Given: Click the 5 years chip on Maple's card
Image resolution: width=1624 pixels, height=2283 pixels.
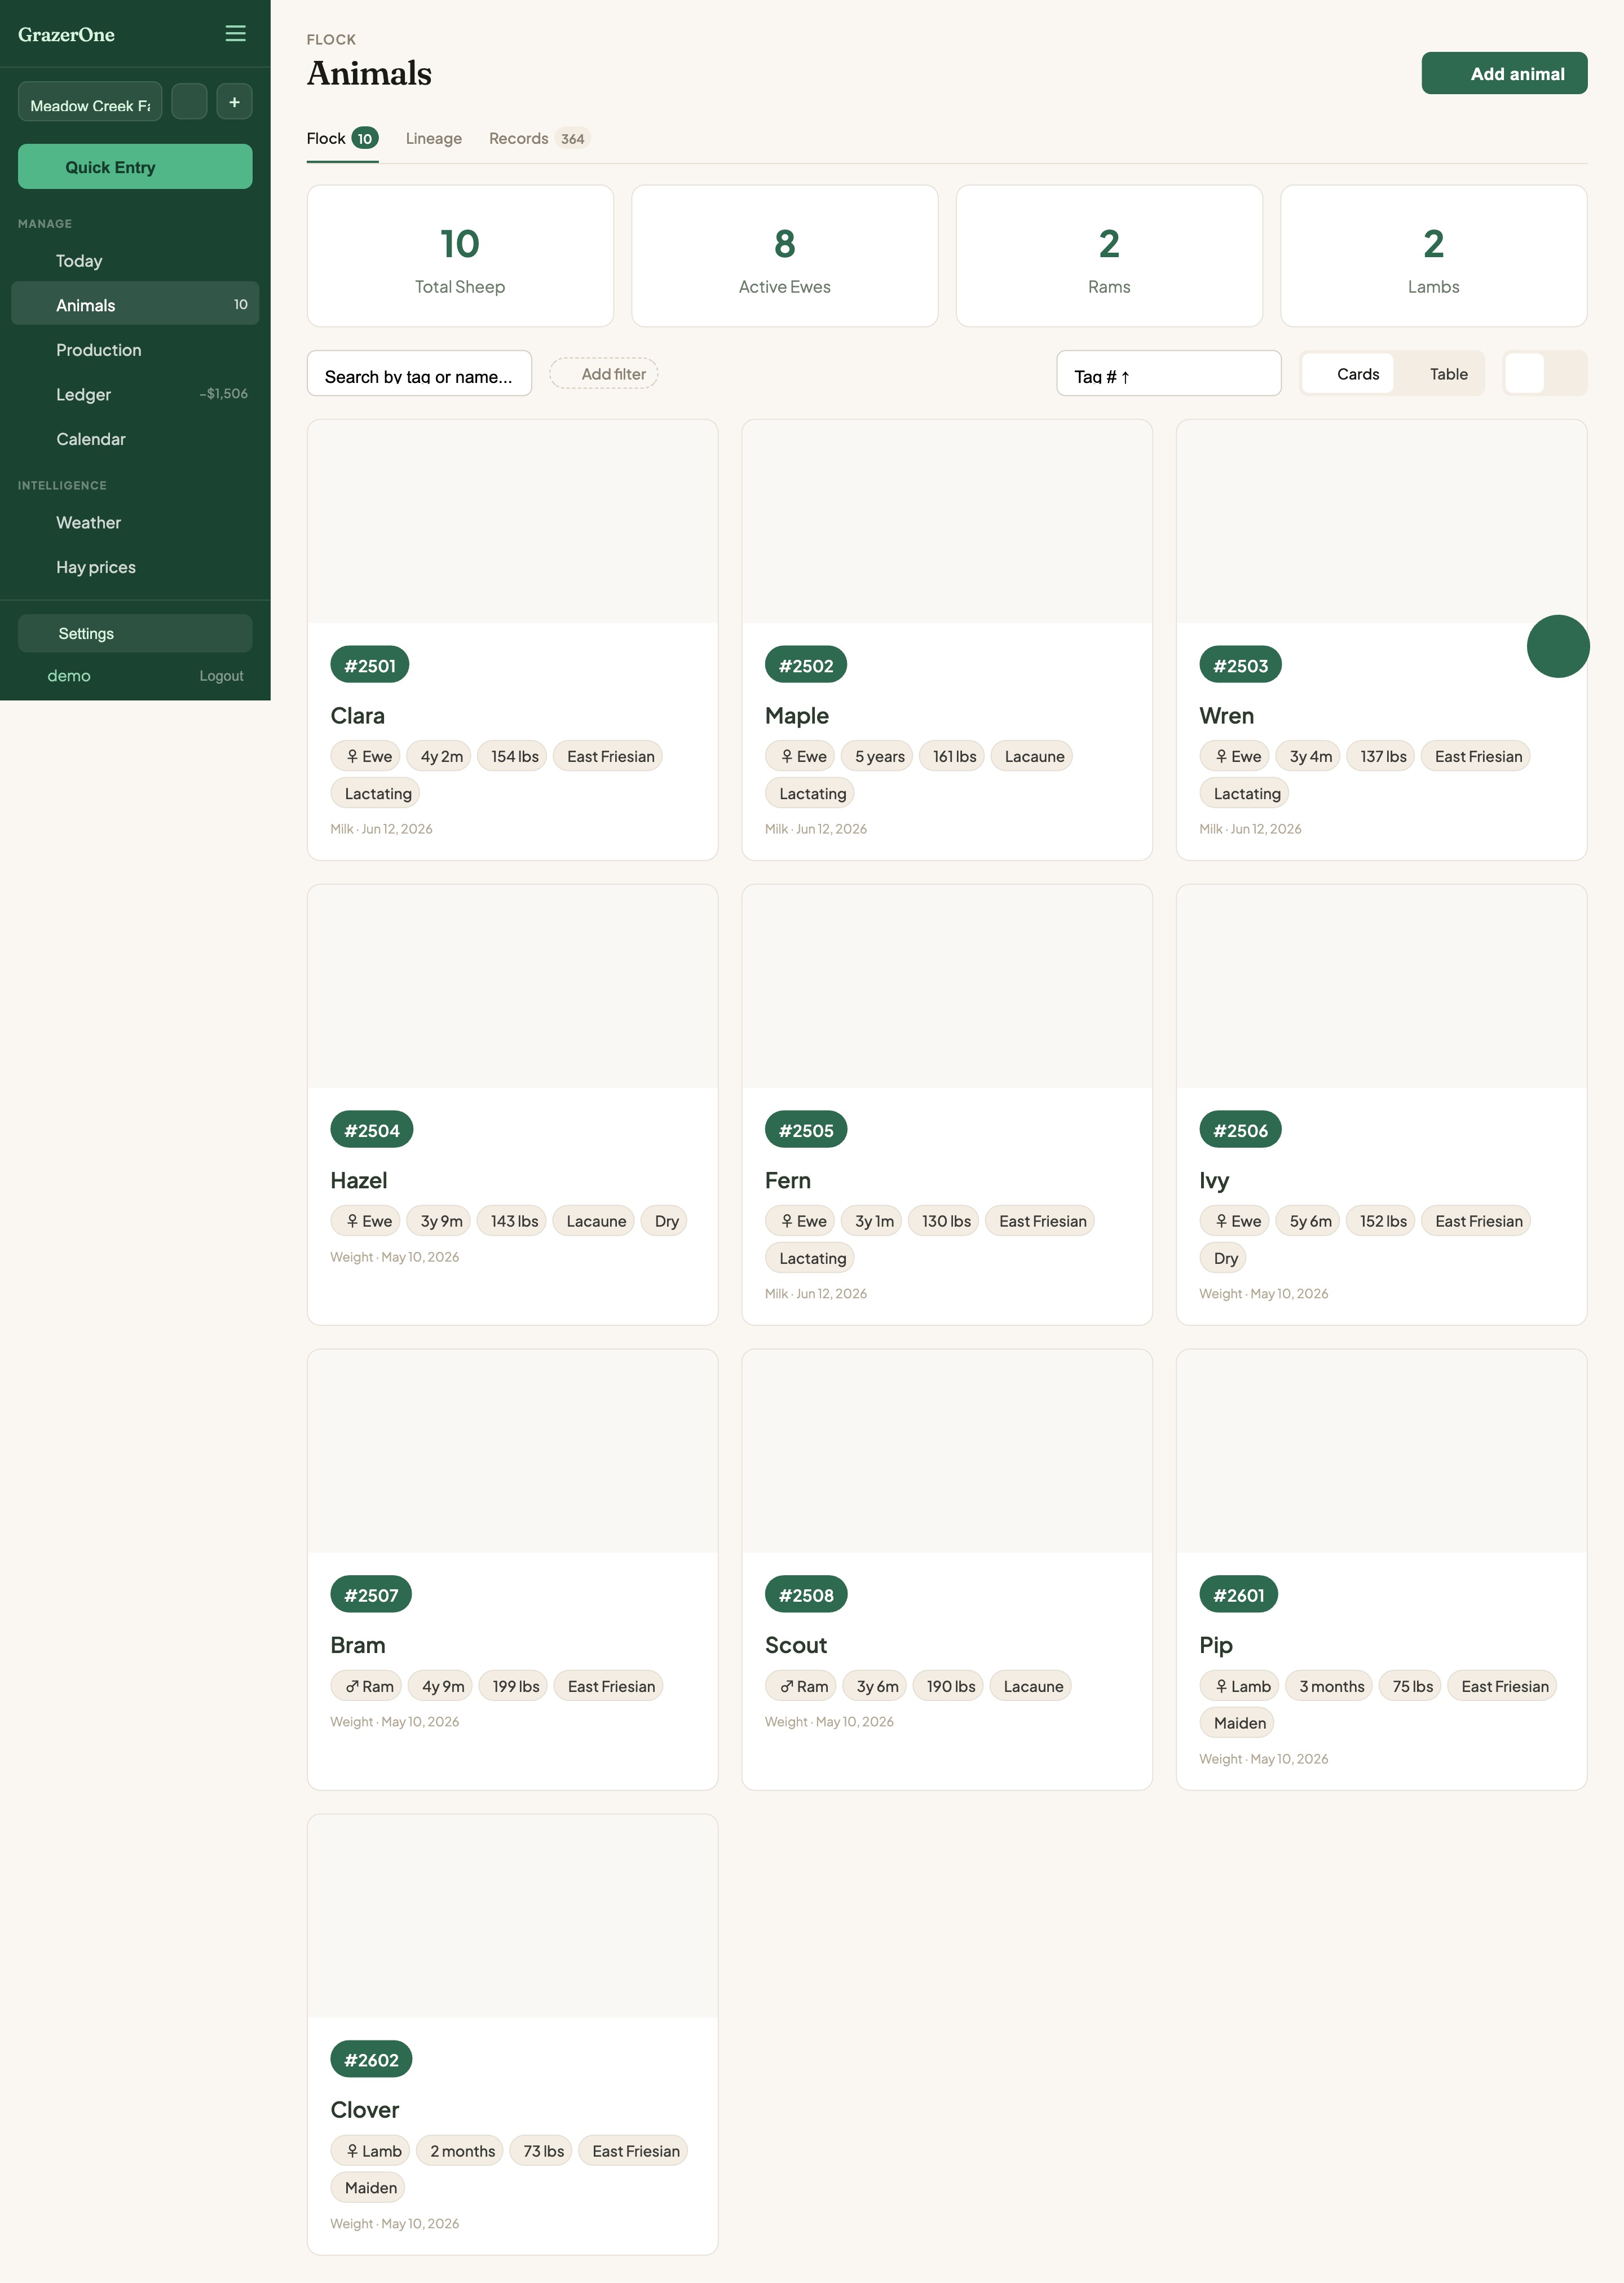Looking at the screenshot, I should (878, 757).
